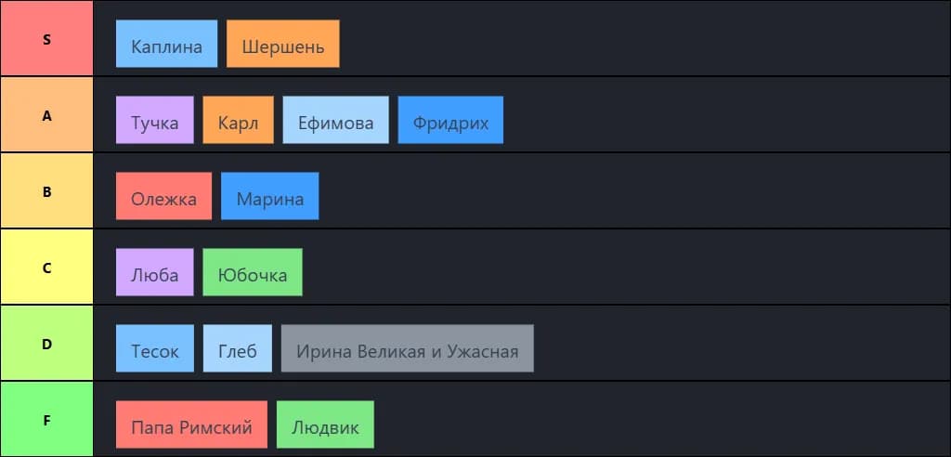Select the yellow C tier label
The image size is (951, 457).
coord(46,267)
